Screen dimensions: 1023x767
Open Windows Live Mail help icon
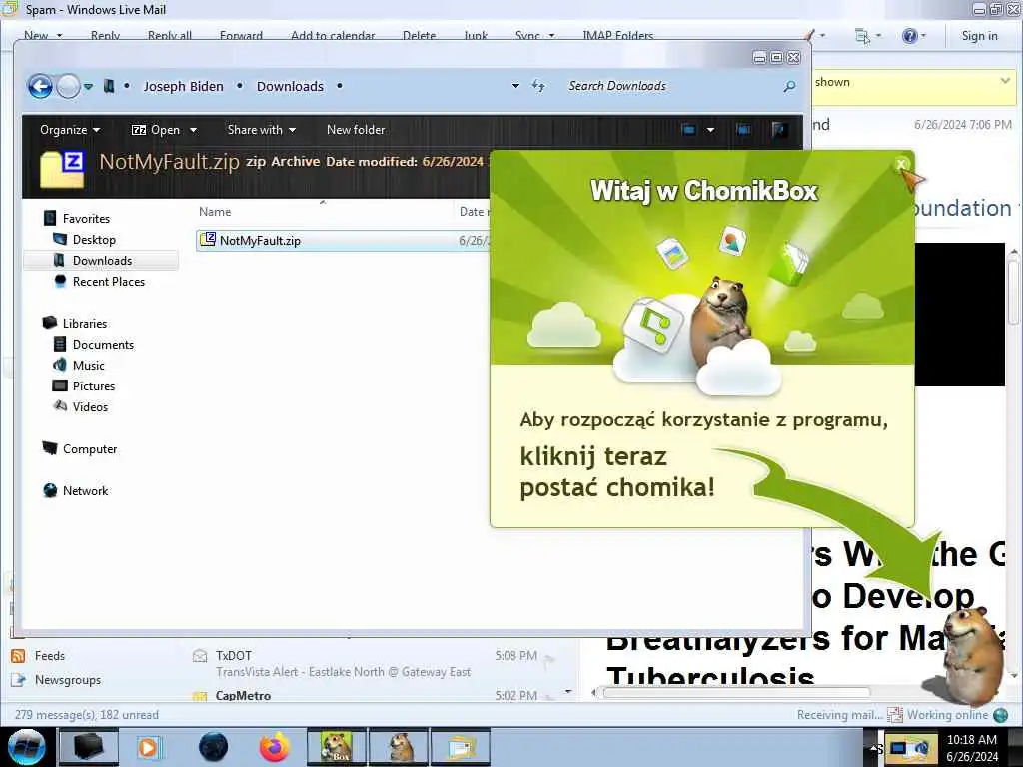tap(909, 36)
